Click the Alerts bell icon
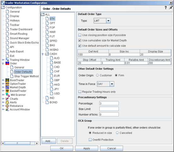 point(7,102)
